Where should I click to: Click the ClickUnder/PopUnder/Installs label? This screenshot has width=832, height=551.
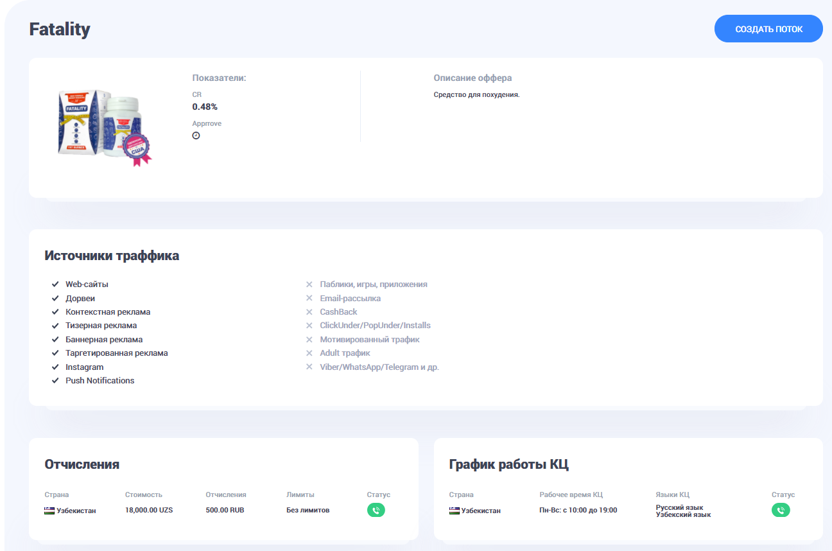pyautogui.click(x=376, y=326)
